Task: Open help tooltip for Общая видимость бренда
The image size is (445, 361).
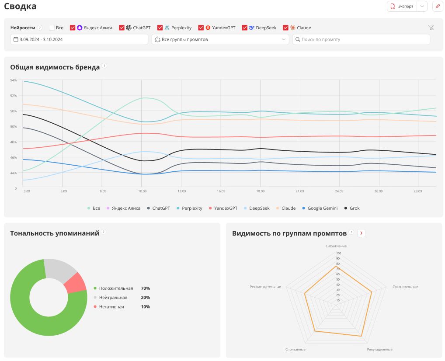Action: [104, 66]
